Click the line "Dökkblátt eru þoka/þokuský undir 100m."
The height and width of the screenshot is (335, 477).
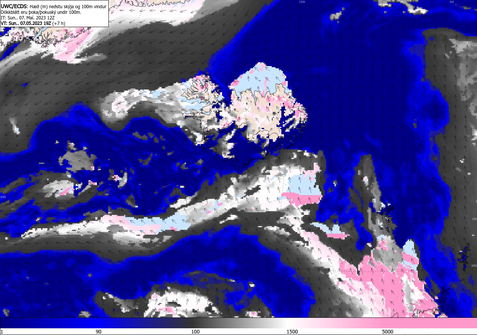coord(41,12)
